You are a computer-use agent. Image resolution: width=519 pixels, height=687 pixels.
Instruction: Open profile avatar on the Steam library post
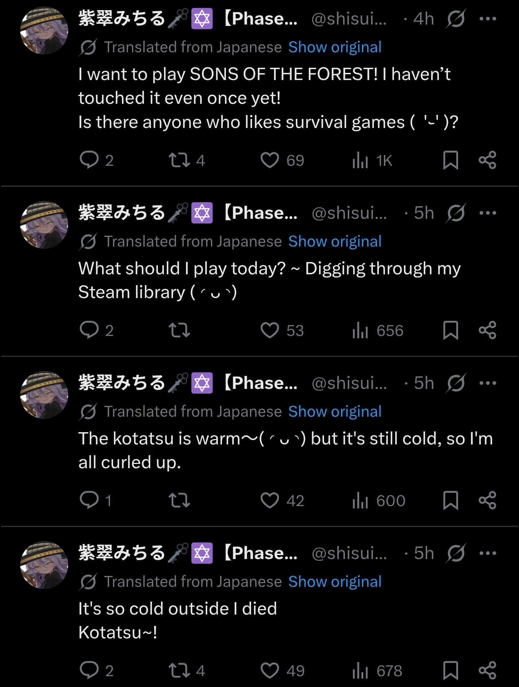[x=44, y=225]
